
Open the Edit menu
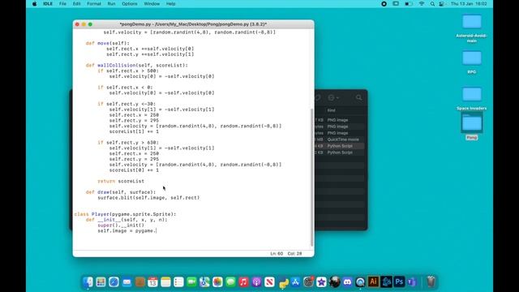(76, 3)
